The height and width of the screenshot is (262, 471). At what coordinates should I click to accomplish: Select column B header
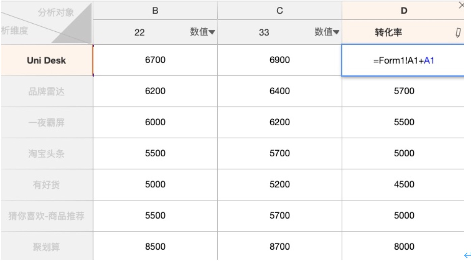[x=155, y=11]
